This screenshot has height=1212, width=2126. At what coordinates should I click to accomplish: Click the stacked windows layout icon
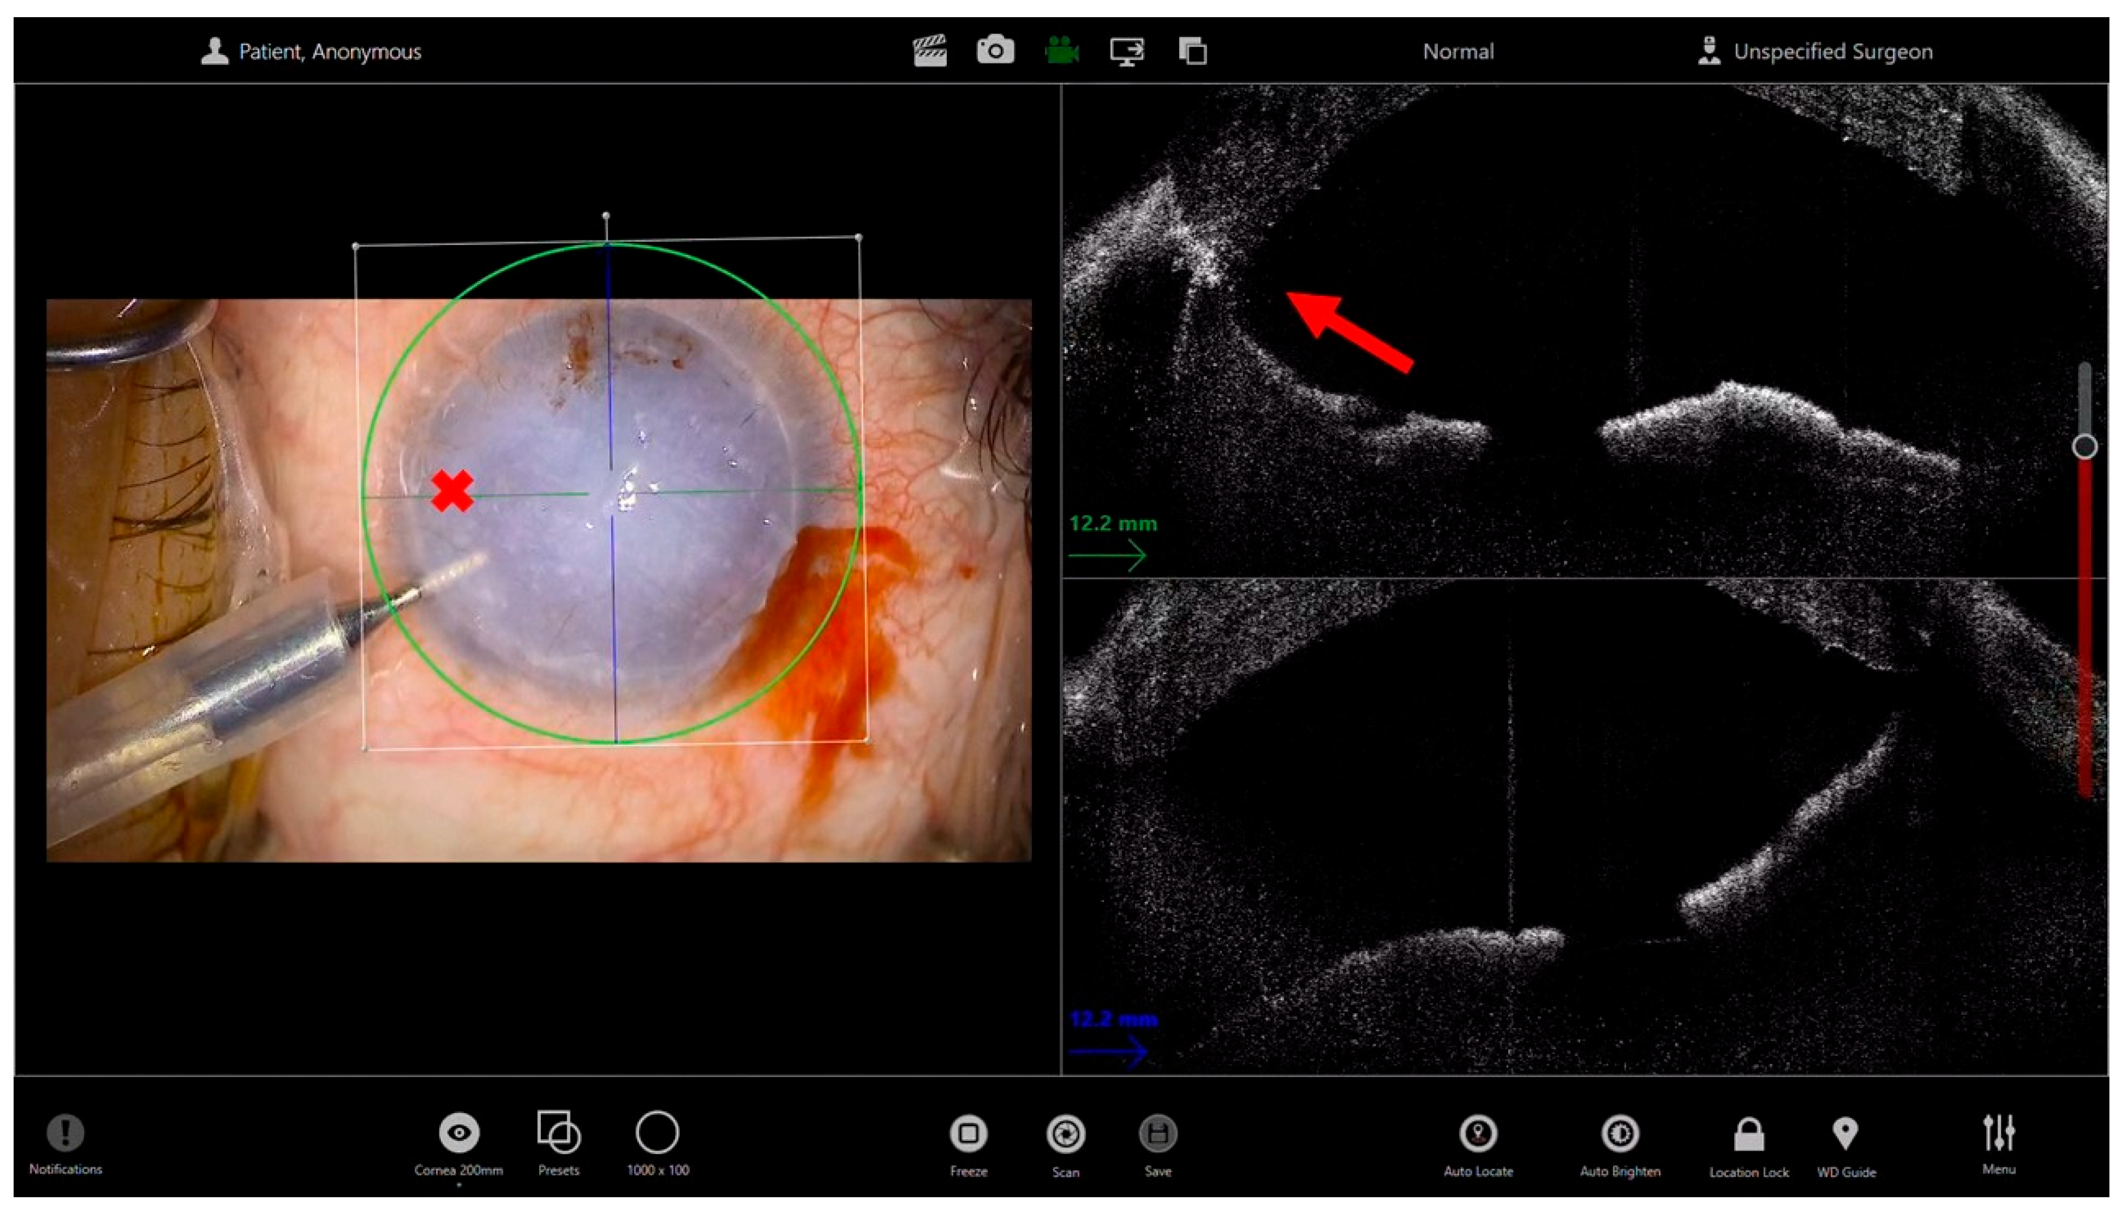click(x=1192, y=51)
